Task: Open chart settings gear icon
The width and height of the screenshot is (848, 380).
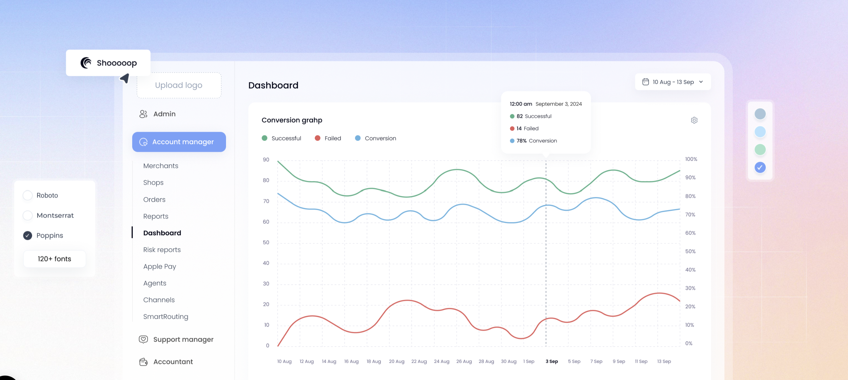Action: 694,120
